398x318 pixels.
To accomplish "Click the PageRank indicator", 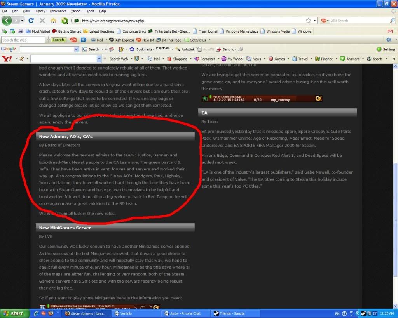I will [163, 49].
